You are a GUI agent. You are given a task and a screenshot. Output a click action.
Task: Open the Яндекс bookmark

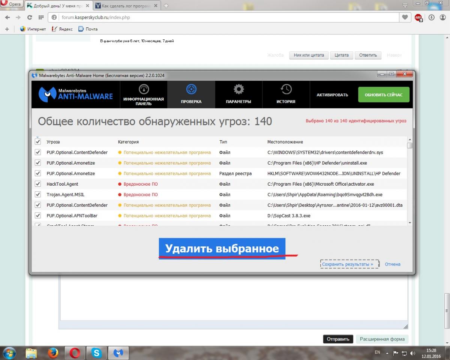point(62,29)
